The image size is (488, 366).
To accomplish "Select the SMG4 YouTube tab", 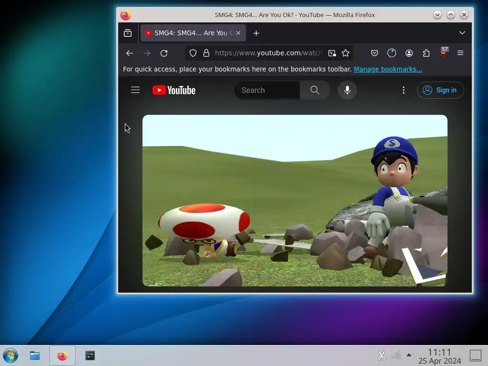I will coord(193,33).
